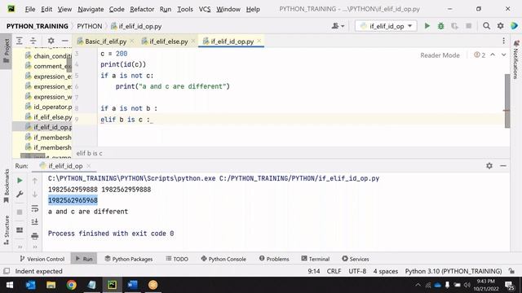522x293 pixels.
Task: Open Problems tool window
Action: tap(274, 259)
